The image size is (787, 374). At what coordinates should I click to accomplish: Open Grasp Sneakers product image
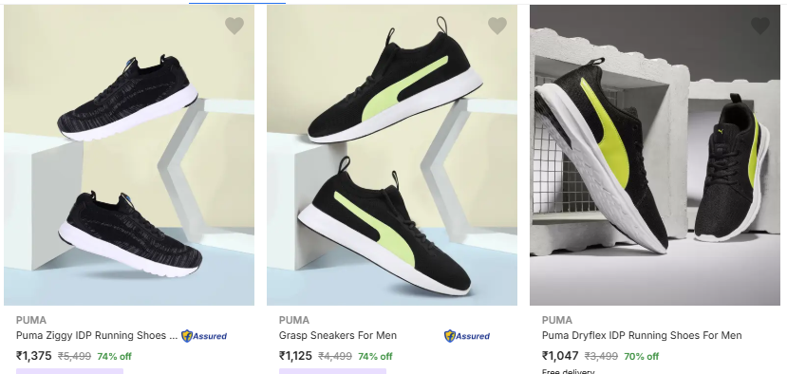[392, 155]
